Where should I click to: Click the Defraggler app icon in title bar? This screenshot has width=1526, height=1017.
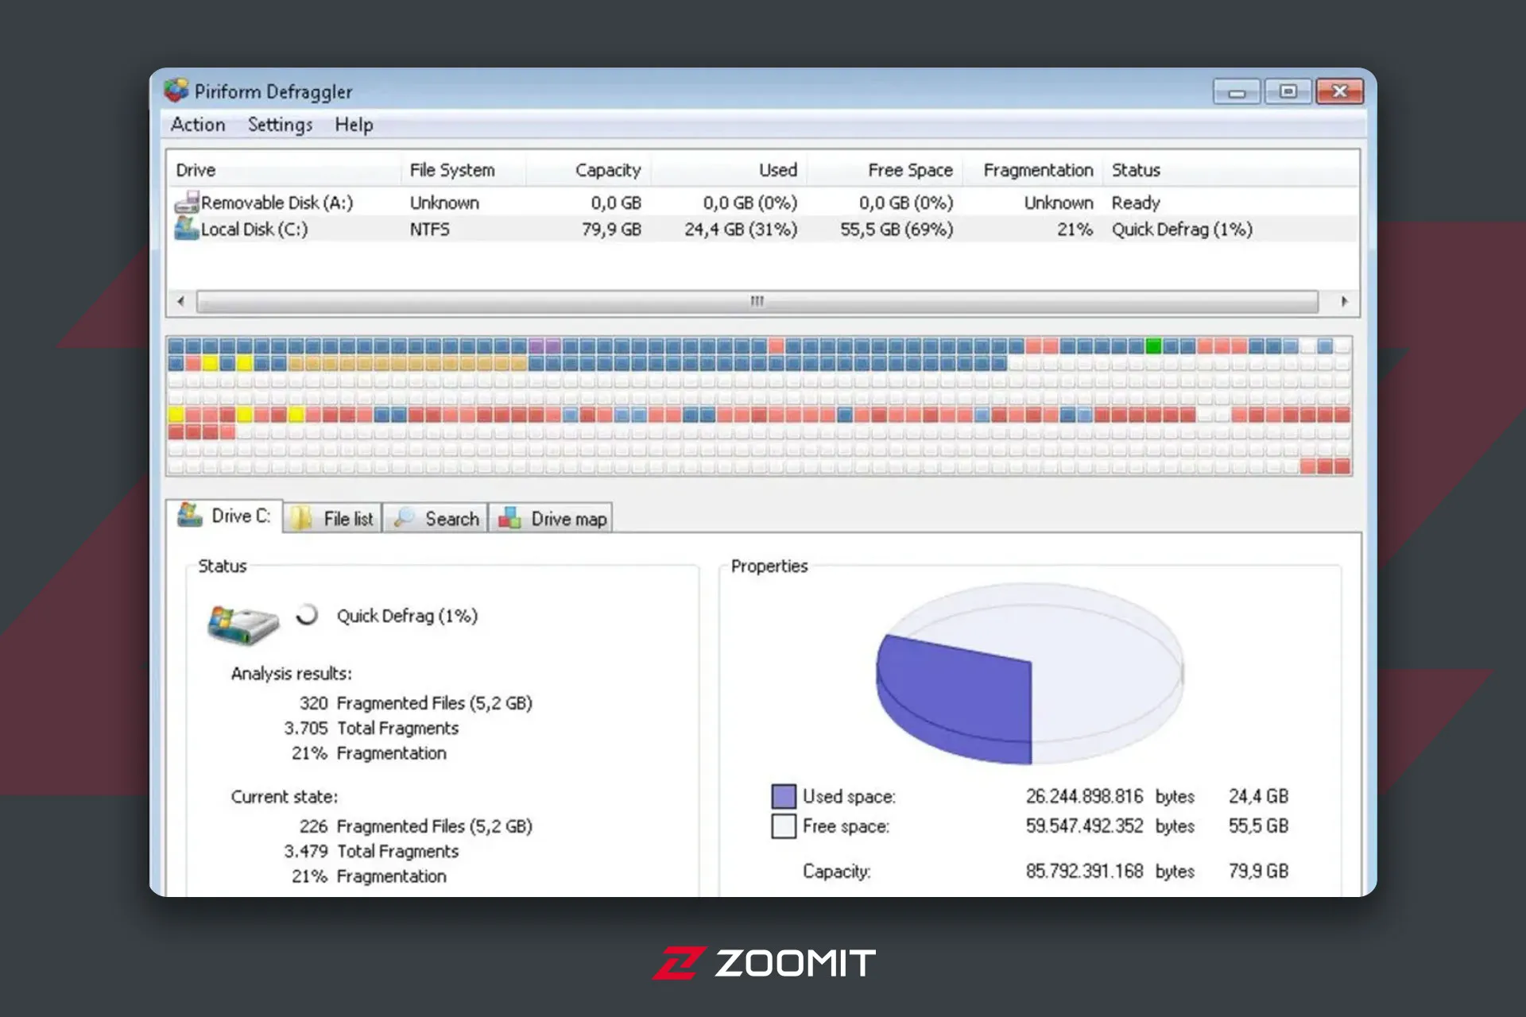(176, 91)
